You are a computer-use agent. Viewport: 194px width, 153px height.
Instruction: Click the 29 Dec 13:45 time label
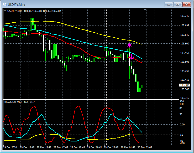click(27, 147)
